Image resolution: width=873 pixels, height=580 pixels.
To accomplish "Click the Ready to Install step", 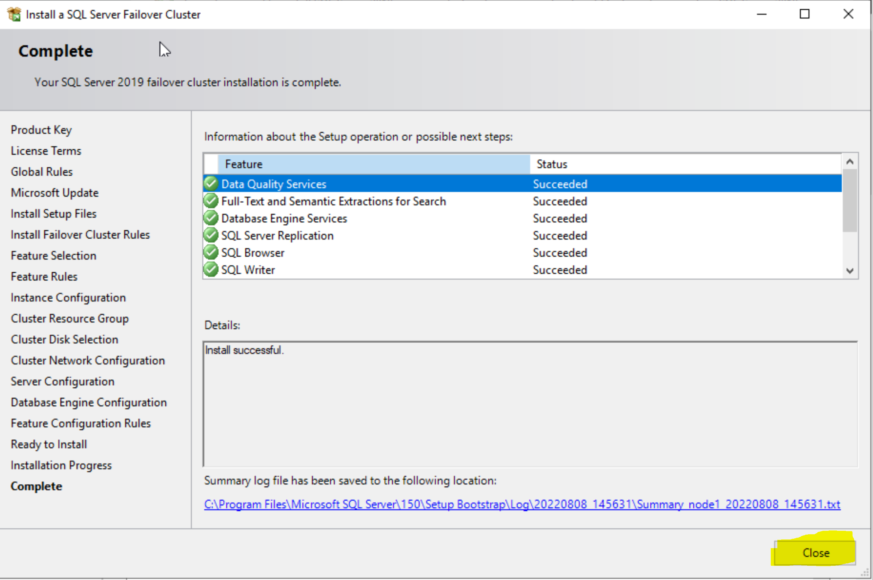I will click(49, 444).
